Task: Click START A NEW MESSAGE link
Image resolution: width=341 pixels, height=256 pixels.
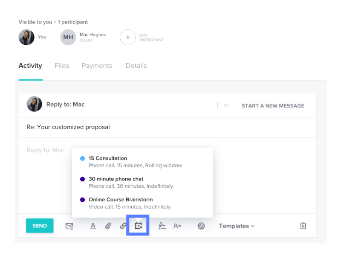Action: (273, 106)
